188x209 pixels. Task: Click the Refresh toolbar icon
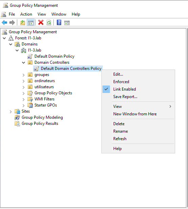tap(49, 22)
